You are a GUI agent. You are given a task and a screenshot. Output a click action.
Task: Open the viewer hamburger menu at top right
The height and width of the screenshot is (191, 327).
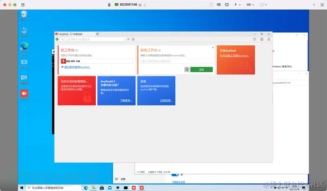pos(322,5)
